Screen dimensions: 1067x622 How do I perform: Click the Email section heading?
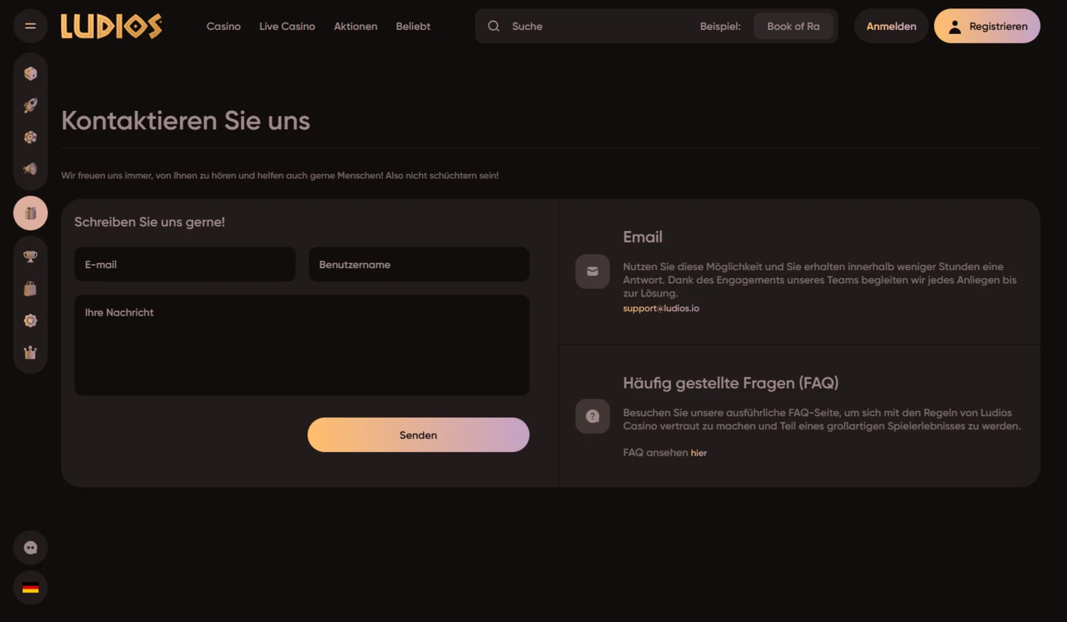click(642, 237)
